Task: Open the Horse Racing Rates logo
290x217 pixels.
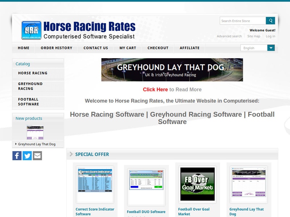Action: click(78, 30)
